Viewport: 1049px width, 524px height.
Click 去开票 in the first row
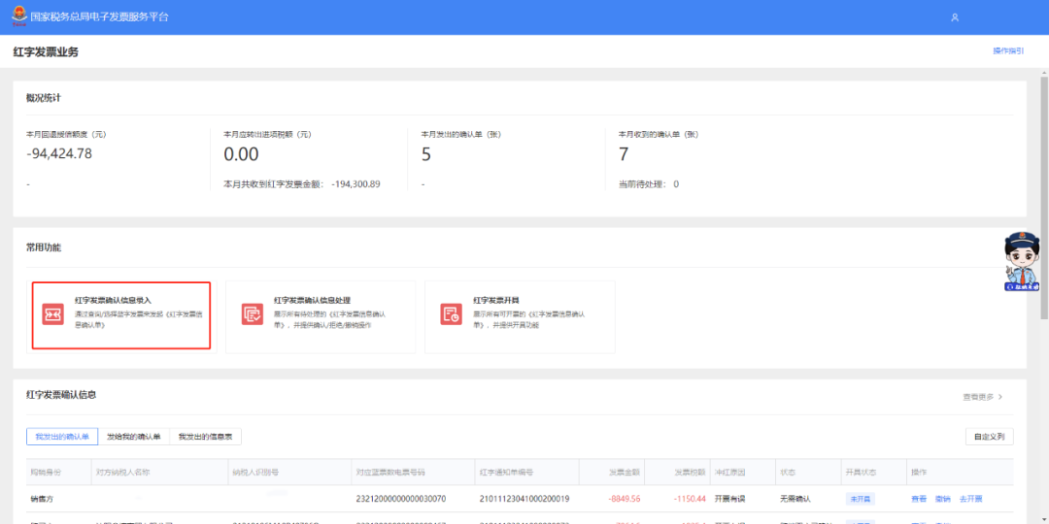coord(971,498)
